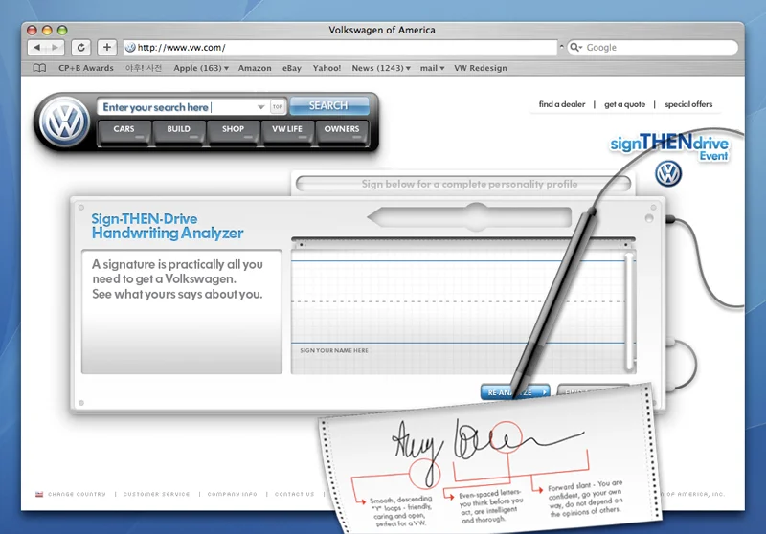Click the special offers link

click(688, 104)
